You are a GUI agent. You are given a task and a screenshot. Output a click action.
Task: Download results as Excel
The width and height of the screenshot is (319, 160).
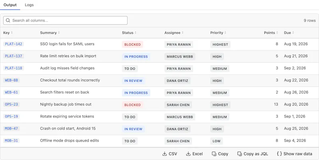194,154
